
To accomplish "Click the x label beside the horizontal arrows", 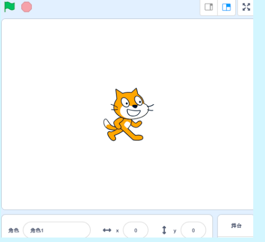I will tap(117, 231).
